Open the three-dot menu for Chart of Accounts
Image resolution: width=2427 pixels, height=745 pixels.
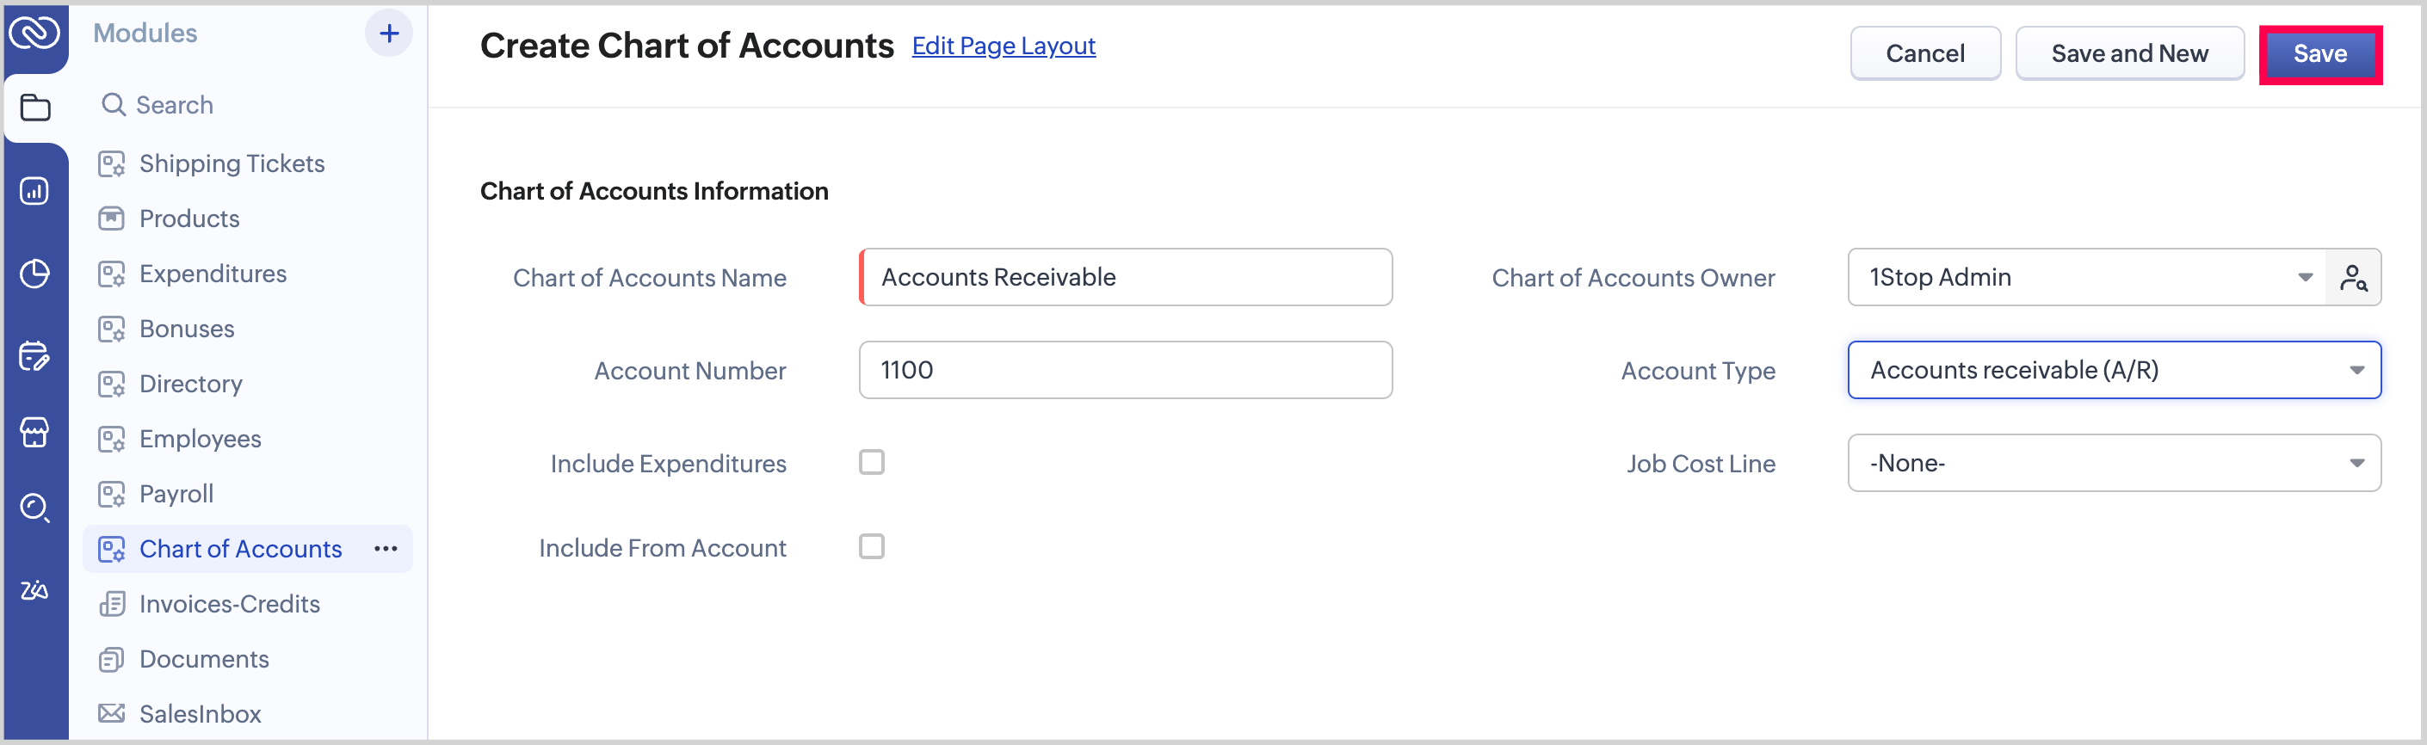[386, 549]
